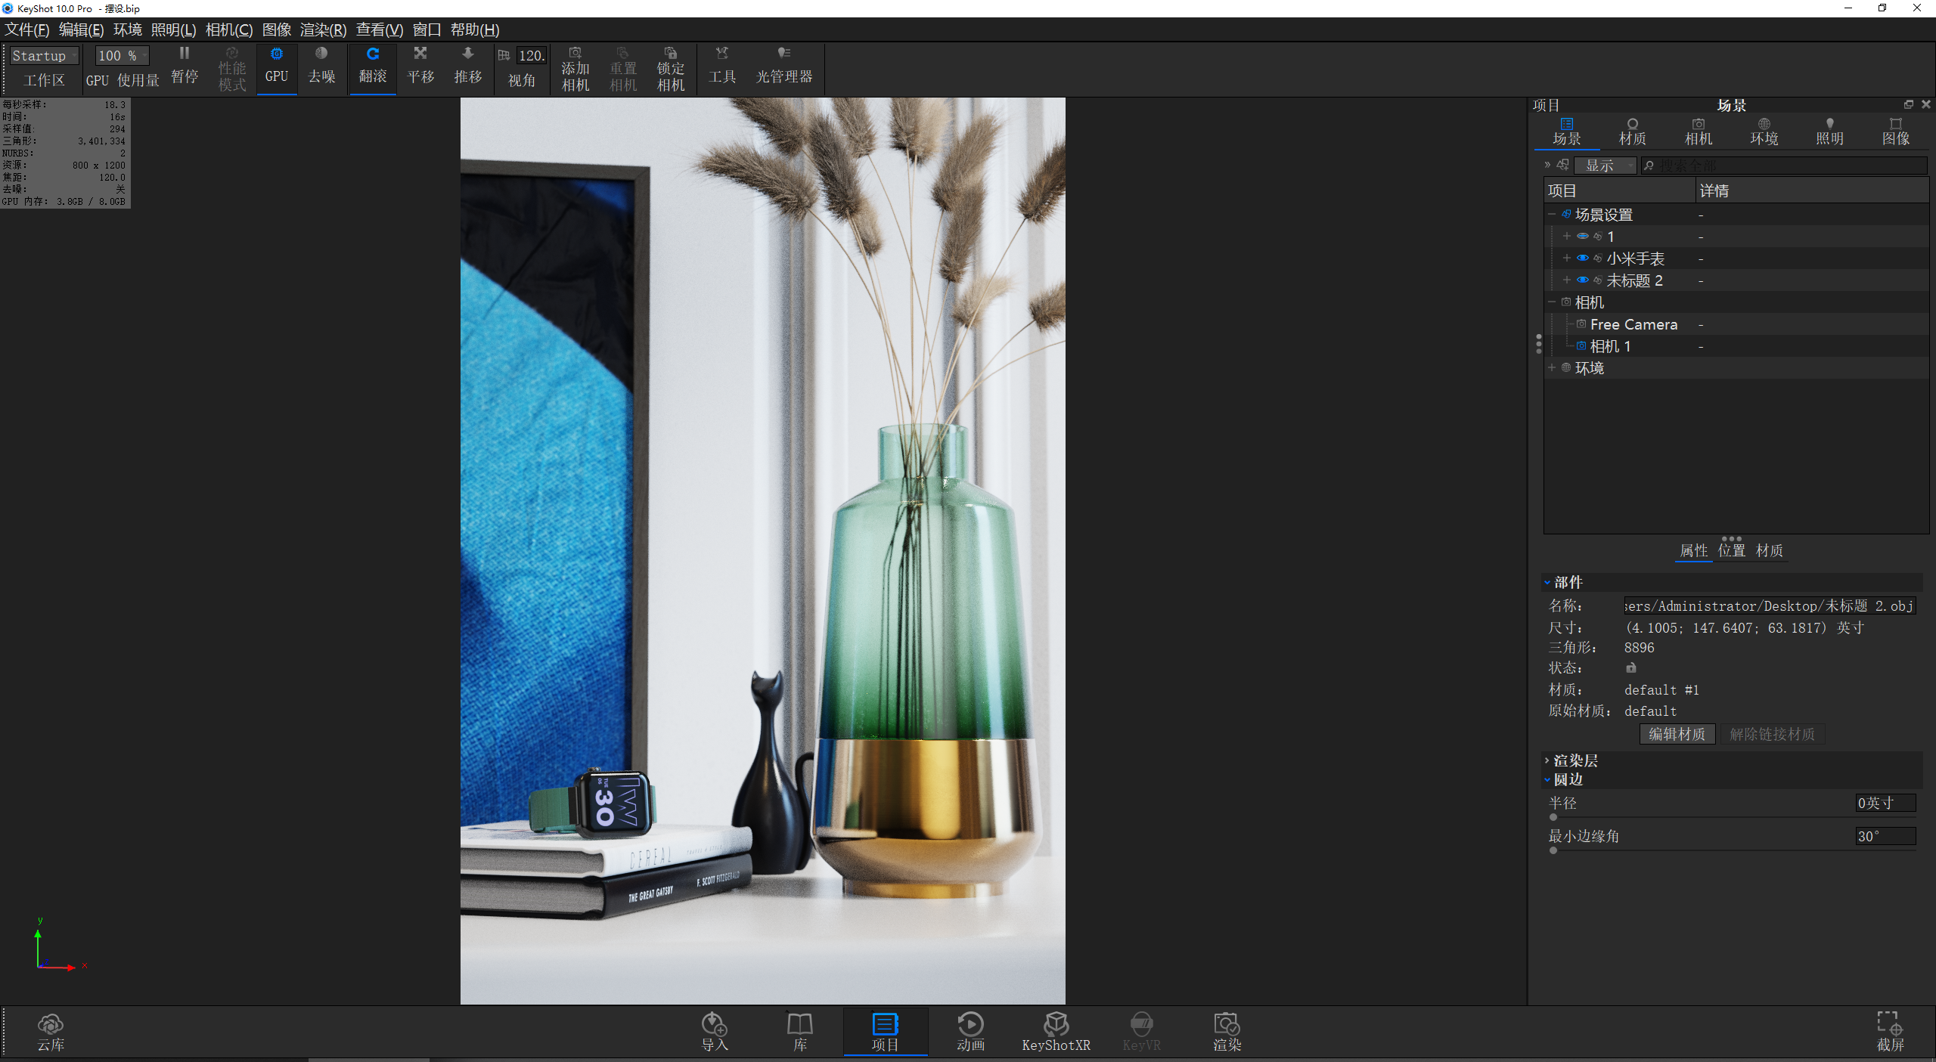The width and height of the screenshot is (1936, 1062).
Task: Launch KeyShotXR from bottom toolbar
Action: (x=1056, y=1033)
